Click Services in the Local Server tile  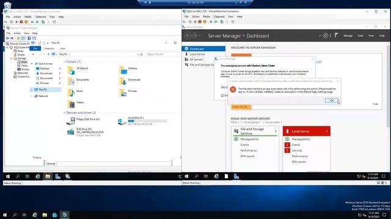[x=297, y=150]
